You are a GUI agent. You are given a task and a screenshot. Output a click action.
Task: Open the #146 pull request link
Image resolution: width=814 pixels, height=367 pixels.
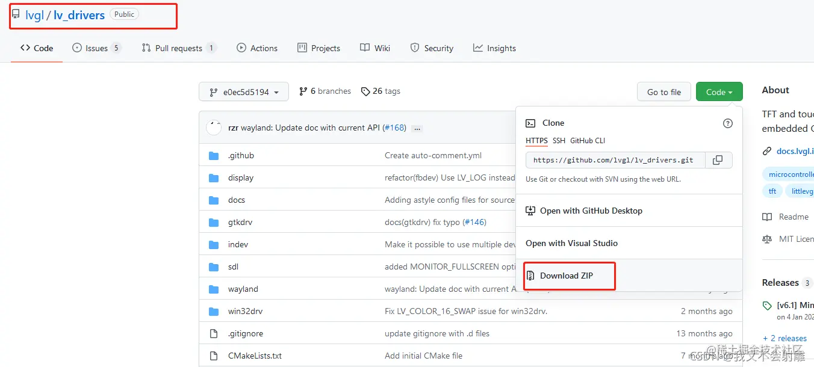point(474,222)
